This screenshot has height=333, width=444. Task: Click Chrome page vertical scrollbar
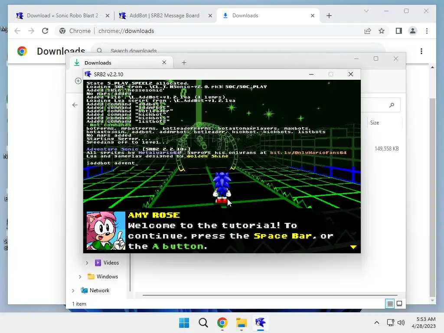coord(432,197)
